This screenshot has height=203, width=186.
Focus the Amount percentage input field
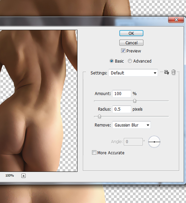tap(122, 94)
